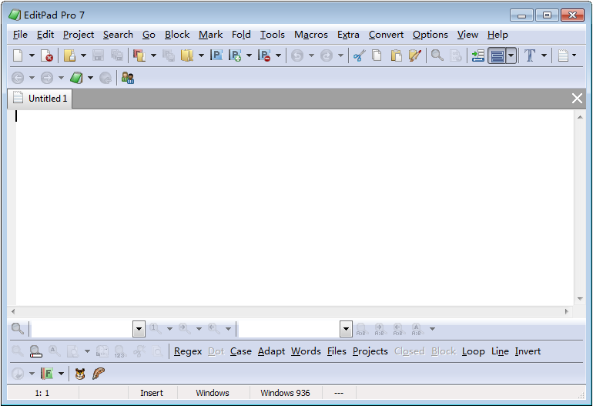Click the magnifier Search icon in top toolbar
Viewport: 593px width, 406px height.
pos(437,55)
